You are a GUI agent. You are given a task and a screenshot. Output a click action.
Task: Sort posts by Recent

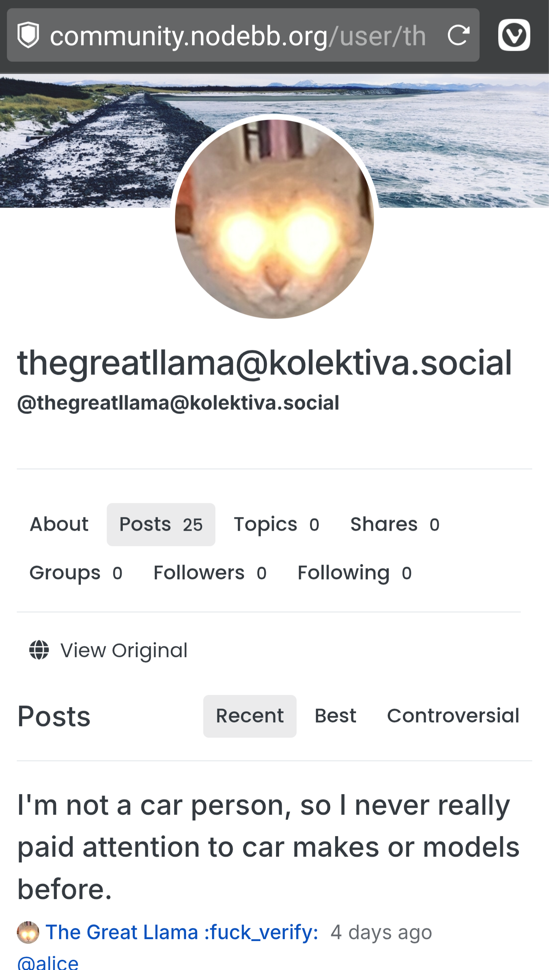pos(250,716)
